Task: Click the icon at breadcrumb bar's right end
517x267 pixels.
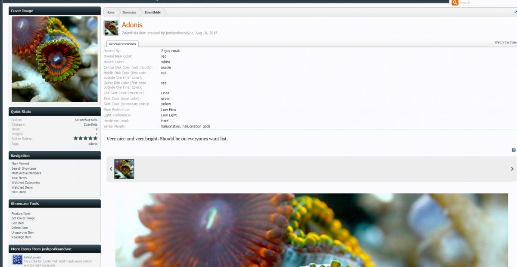Action: [x=515, y=12]
